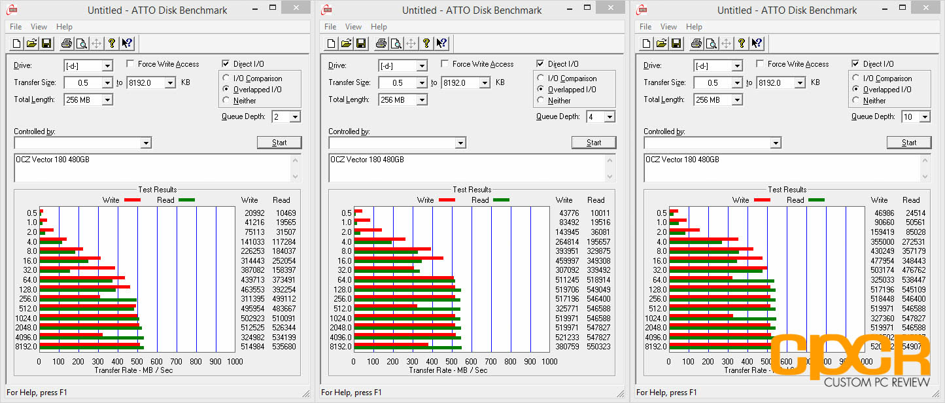Open Help menu in middle window
Image resolution: width=945 pixels, height=403 pixels.
click(379, 27)
